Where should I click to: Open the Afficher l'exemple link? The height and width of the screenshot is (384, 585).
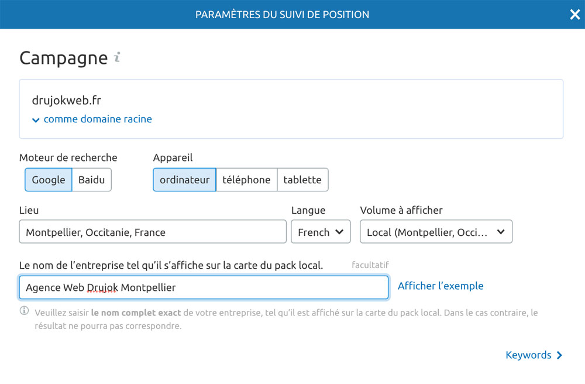441,286
